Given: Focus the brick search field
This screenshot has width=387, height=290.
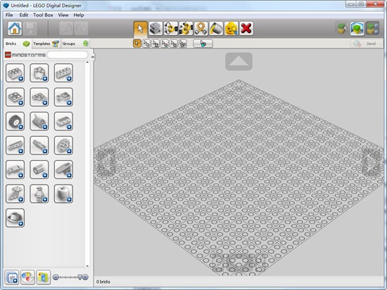Looking at the screenshot, I should (68, 55).
